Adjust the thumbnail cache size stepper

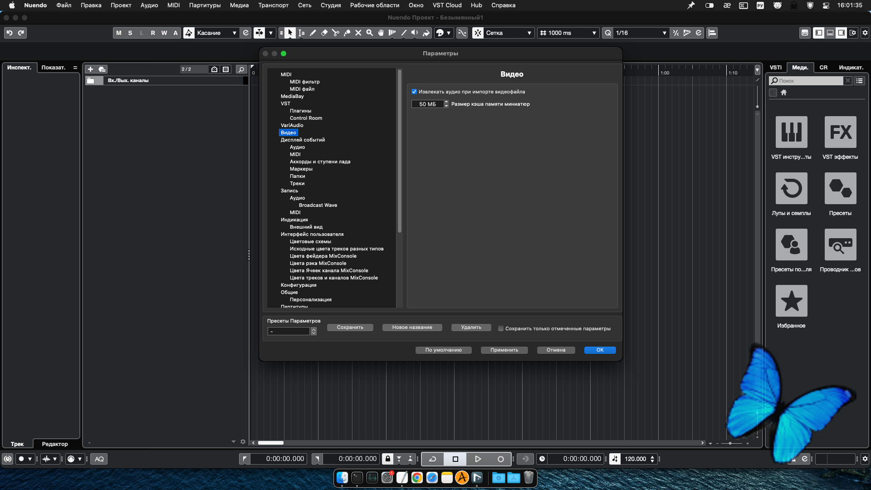click(x=446, y=104)
